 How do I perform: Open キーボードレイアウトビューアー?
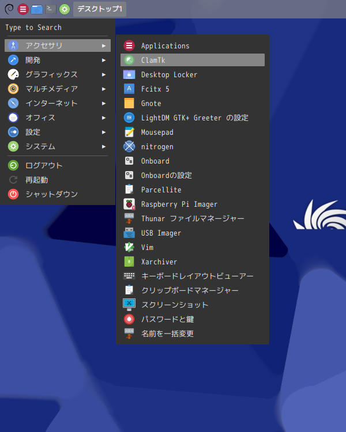tap(193, 276)
